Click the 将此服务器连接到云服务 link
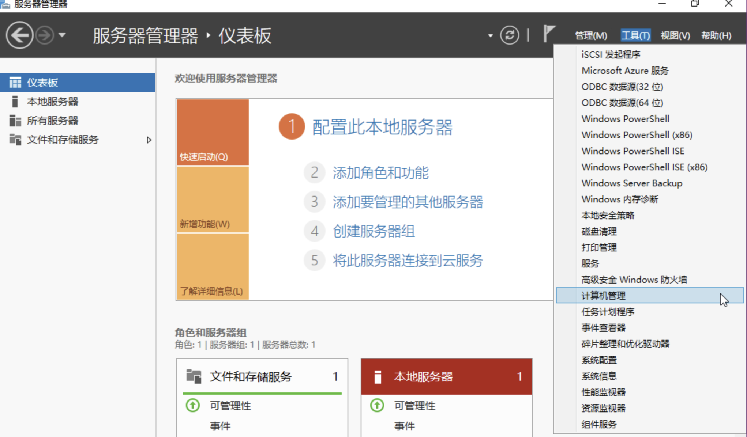 [408, 261]
